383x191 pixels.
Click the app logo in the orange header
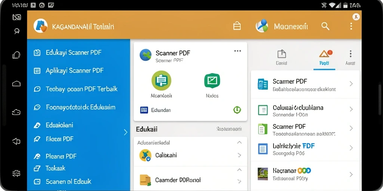click(40, 26)
